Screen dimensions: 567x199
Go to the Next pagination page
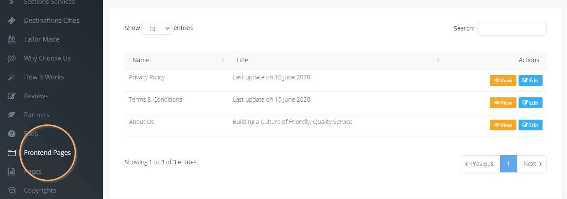(x=532, y=164)
